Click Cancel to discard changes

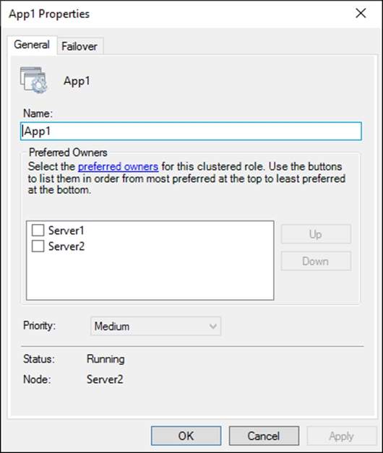[x=264, y=436]
